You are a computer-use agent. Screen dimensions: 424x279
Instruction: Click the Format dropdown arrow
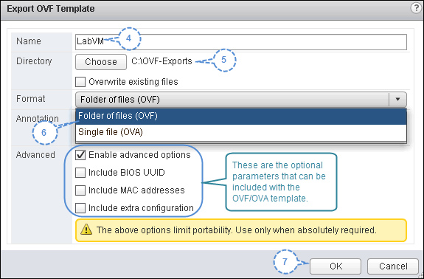point(397,100)
